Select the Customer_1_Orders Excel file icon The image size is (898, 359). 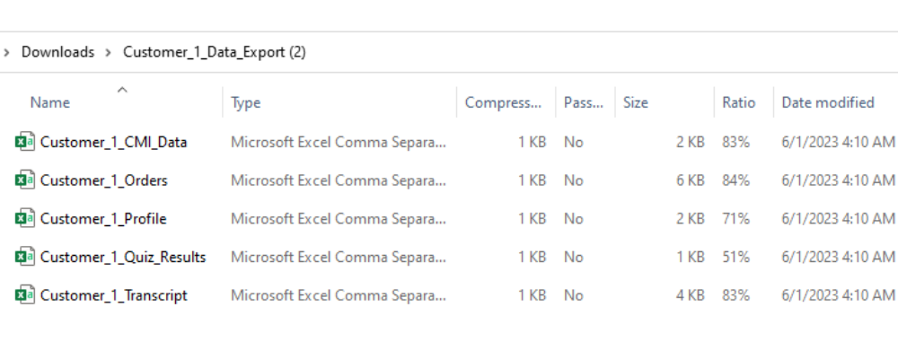point(24,179)
